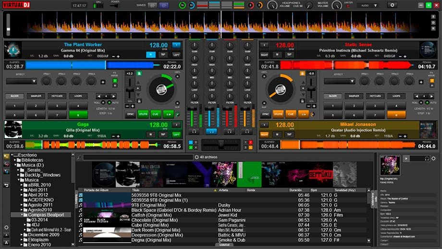The width and height of the screenshot is (442, 249).
Task: Open the EFFECT dropdown on the right deck
Action: 340,82
